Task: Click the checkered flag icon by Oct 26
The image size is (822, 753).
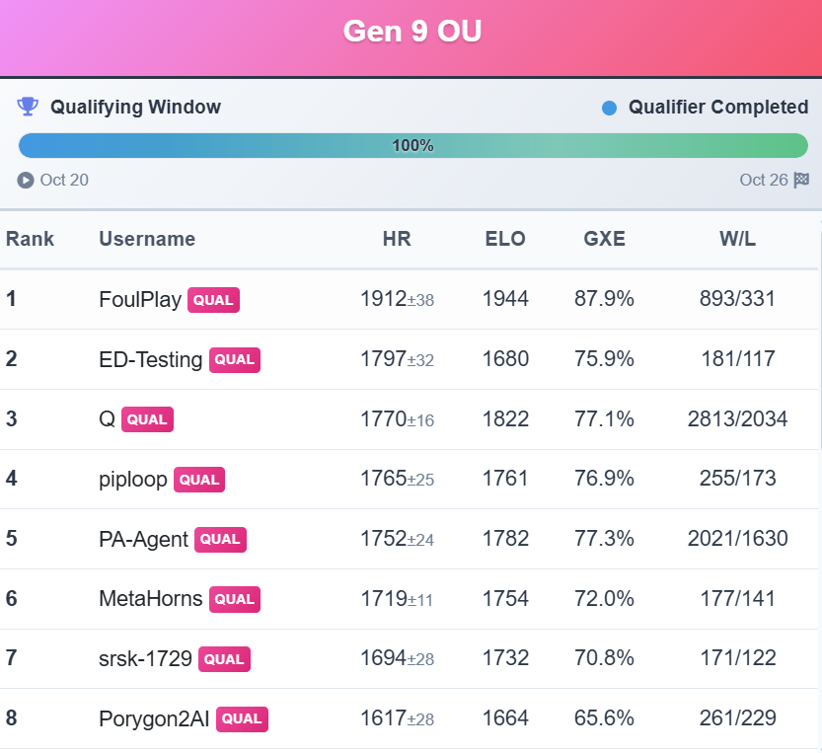Action: point(801,180)
